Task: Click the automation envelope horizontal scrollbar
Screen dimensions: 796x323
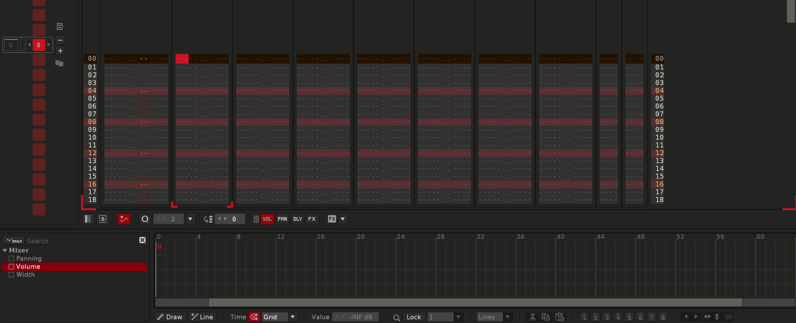Action: click(475, 302)
